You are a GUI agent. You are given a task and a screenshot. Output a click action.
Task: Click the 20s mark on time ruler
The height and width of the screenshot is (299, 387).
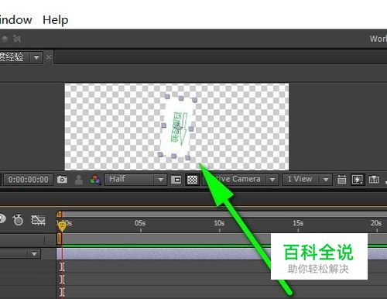tap(376, 223)
